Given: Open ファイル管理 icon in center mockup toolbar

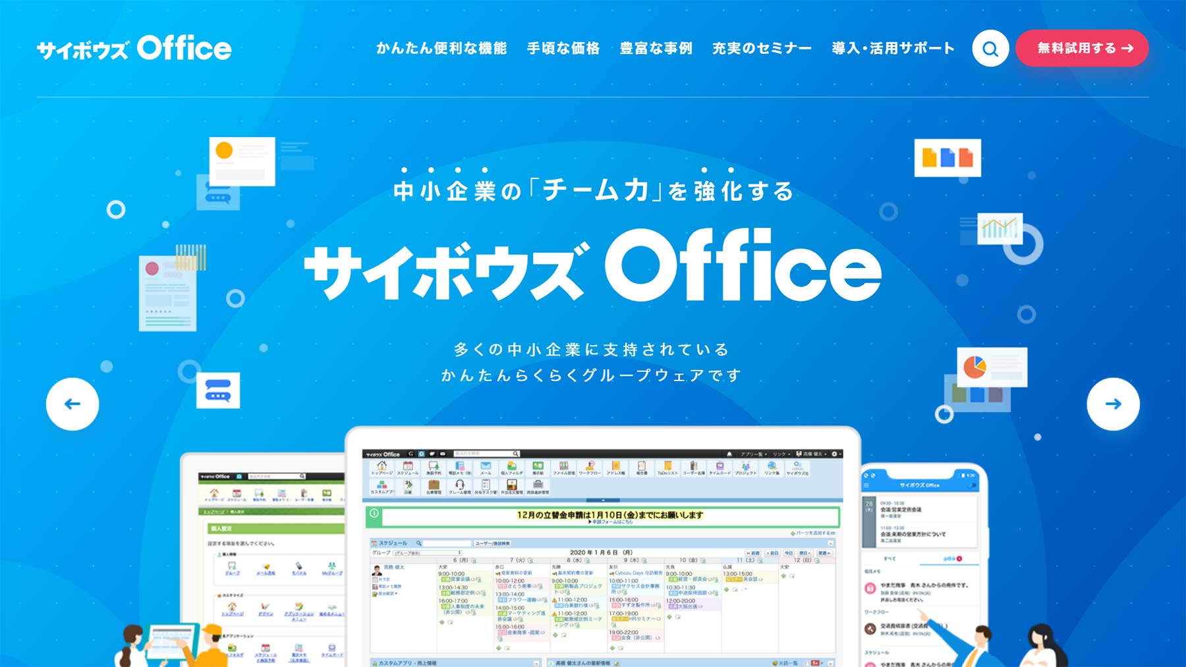Looking at the screenshot, I should [x=563, y=467].
